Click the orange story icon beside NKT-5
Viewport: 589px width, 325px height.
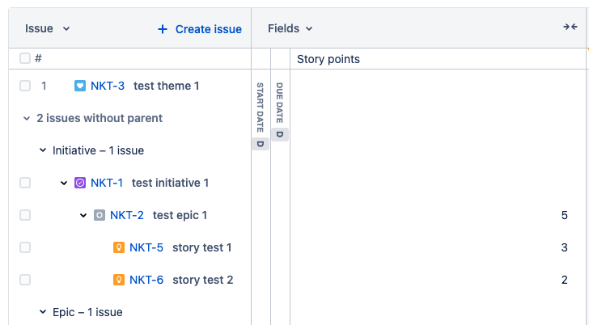pyautogui.click(x=119, y=247)
